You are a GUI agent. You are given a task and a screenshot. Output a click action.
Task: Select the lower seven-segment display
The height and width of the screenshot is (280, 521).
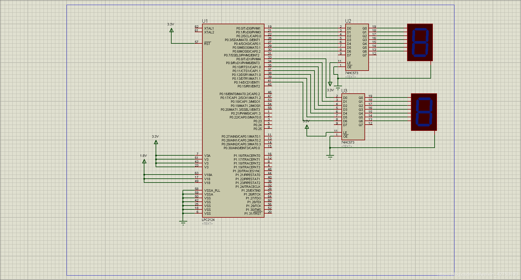pos(424,112)
